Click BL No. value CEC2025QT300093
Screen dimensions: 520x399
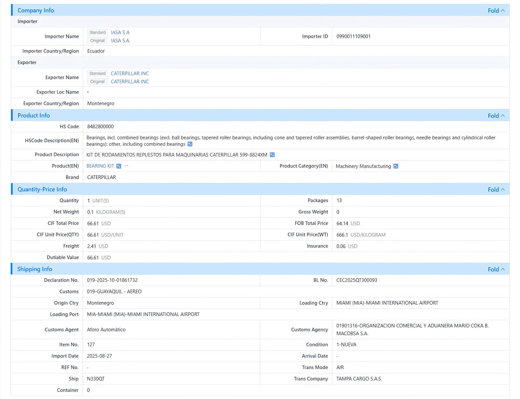pyautogui.click(x=357, y=280)
